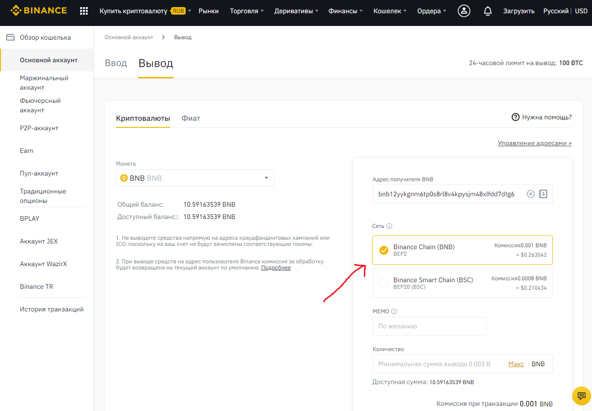Open the notifications bell
The image size is (592, 411).
488,11
